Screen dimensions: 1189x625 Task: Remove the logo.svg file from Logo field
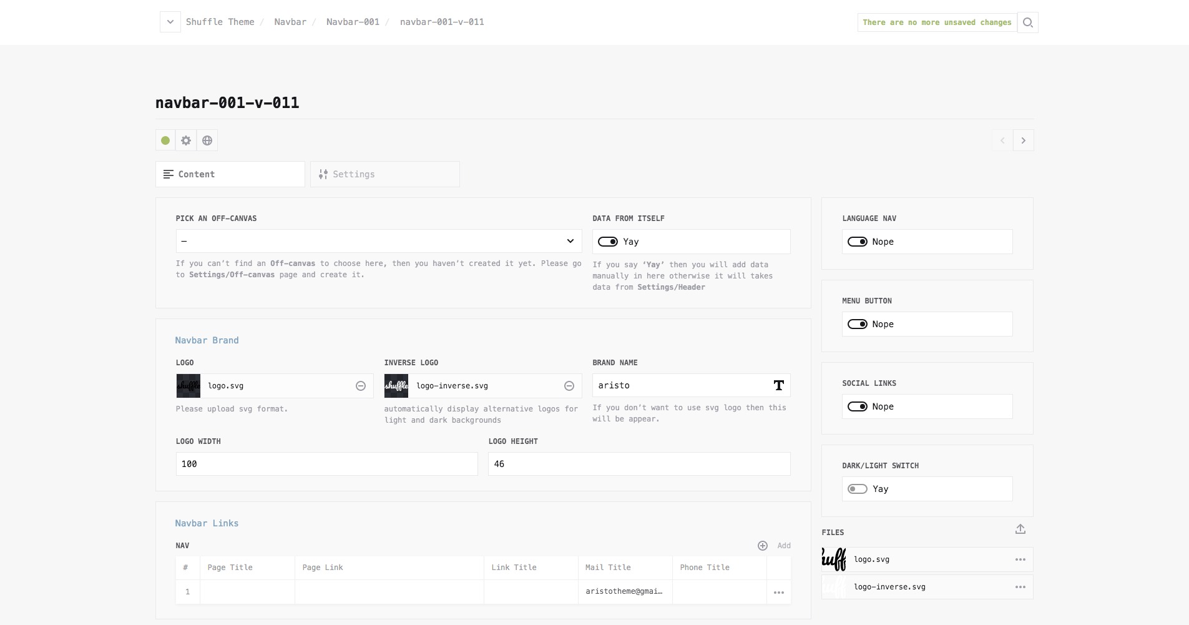click(x=361, y=386)
